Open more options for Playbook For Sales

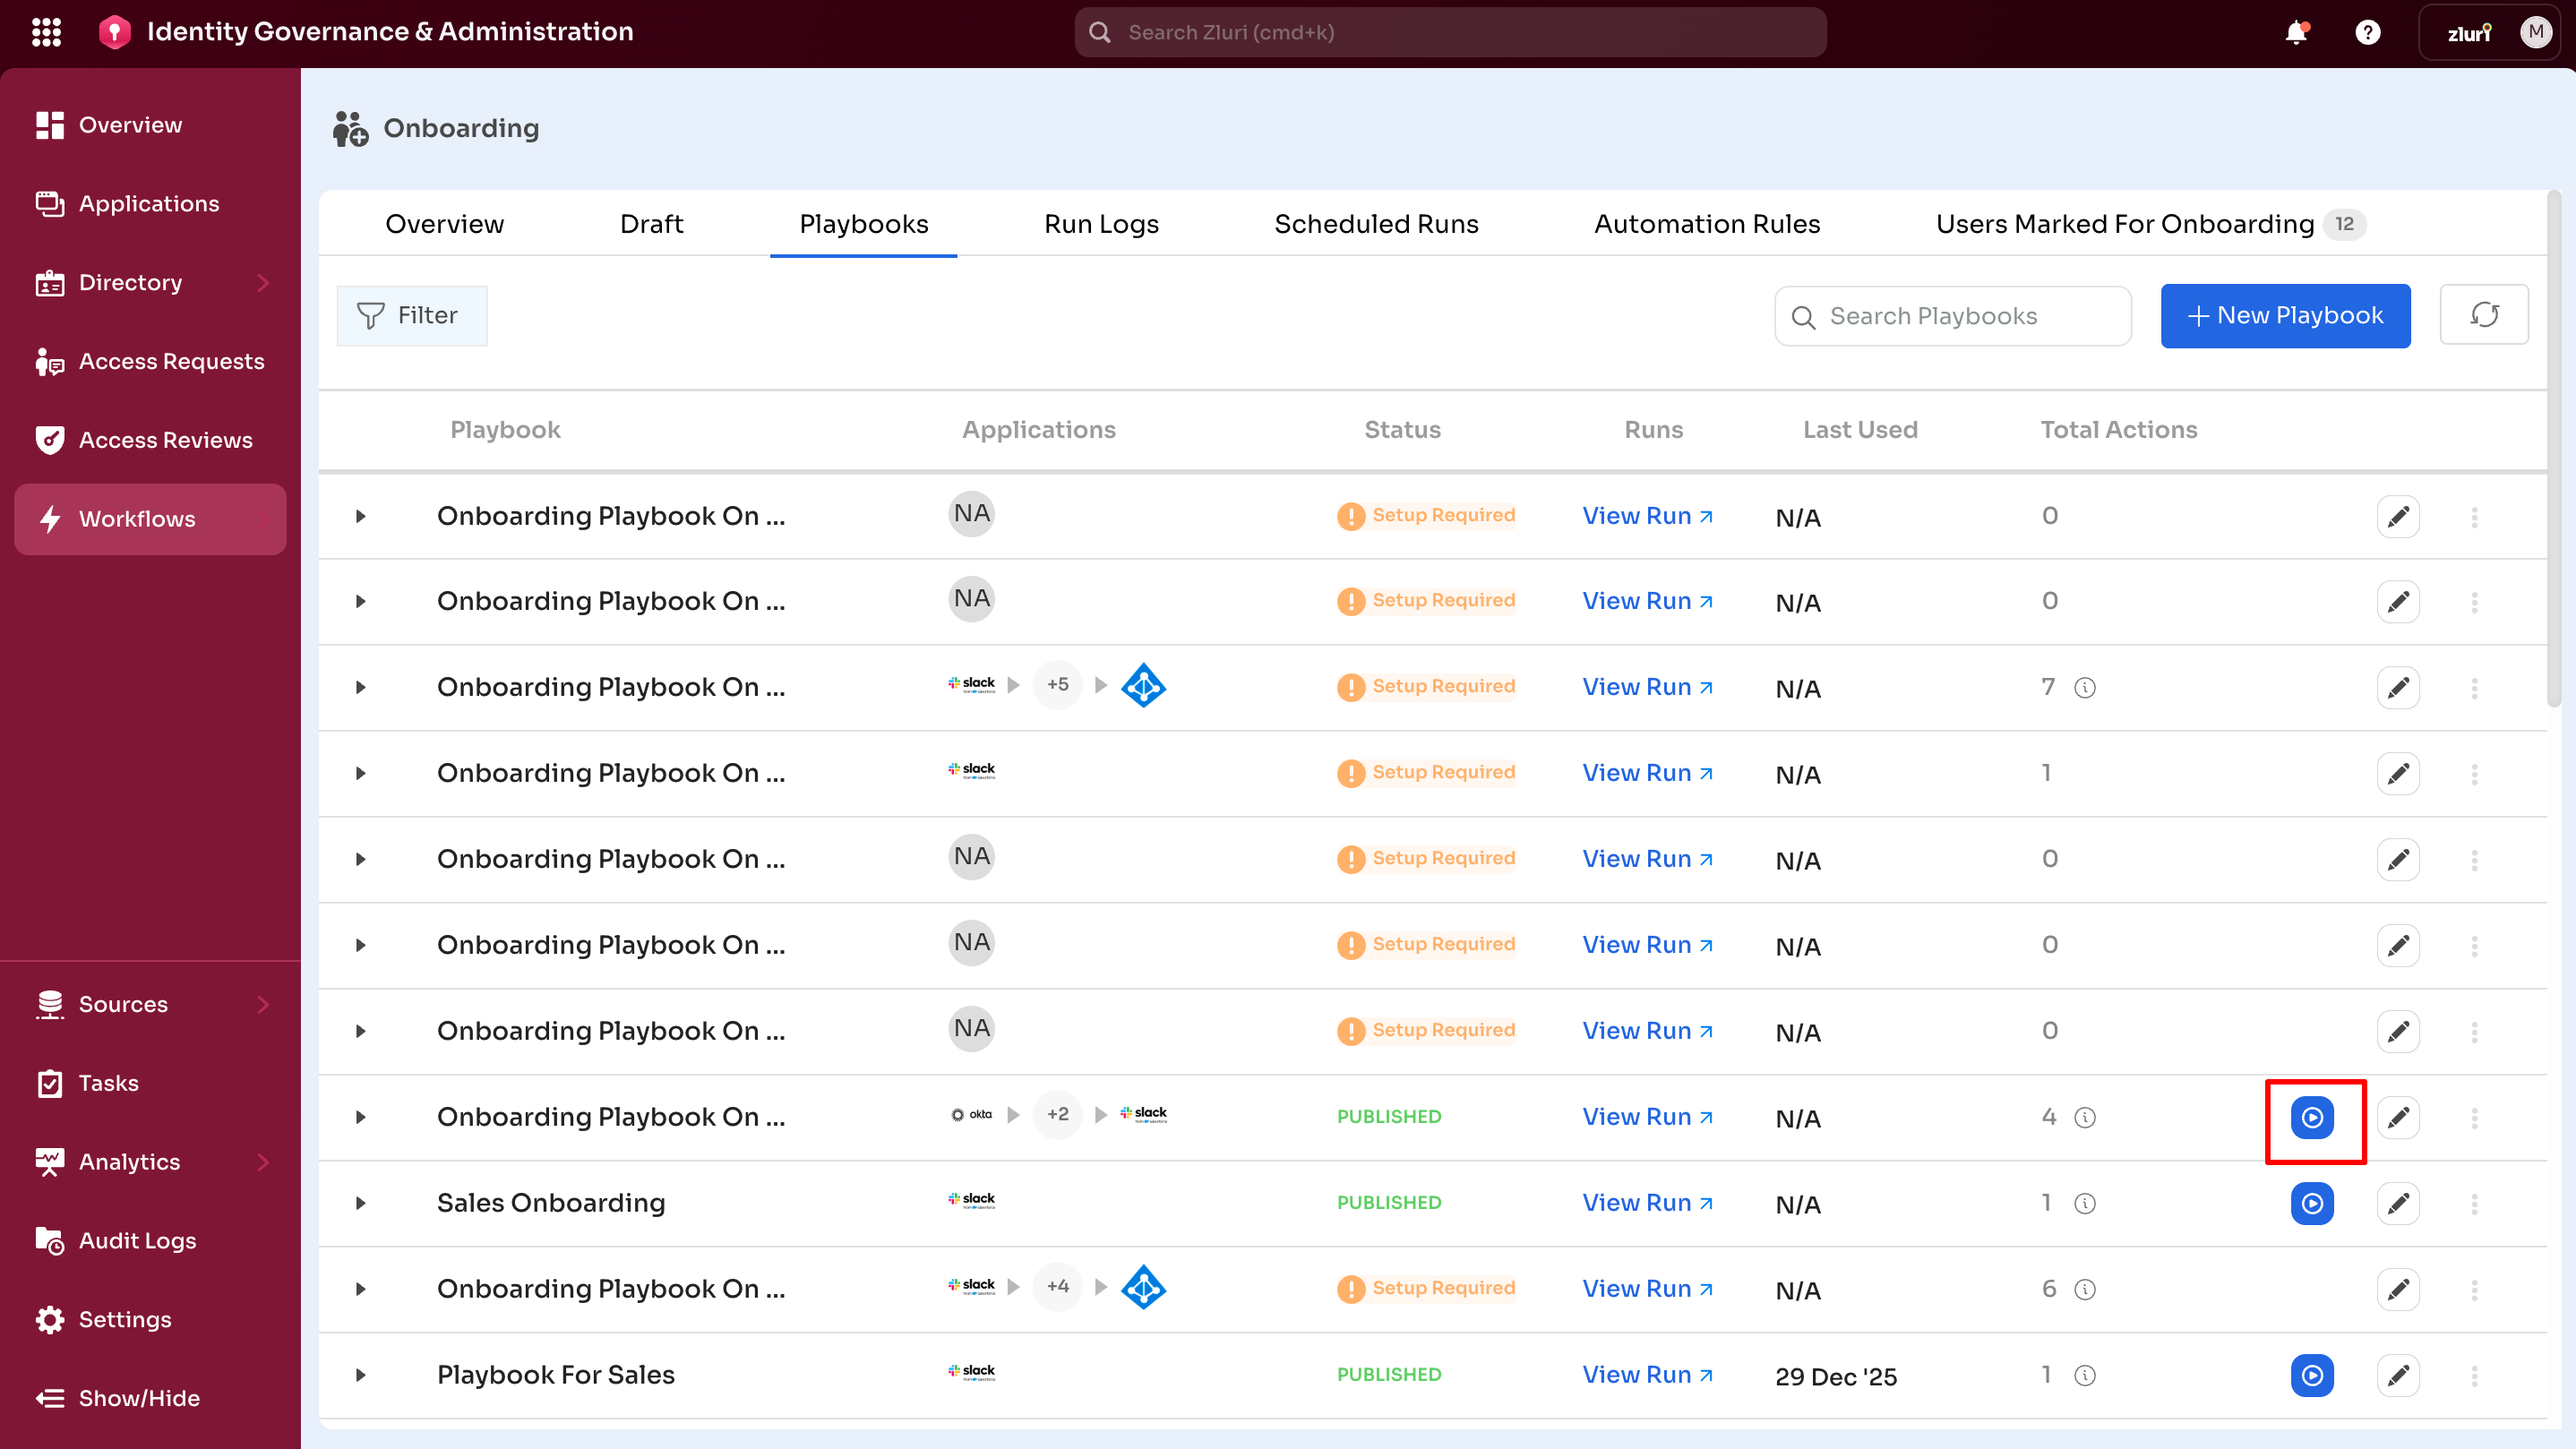click(2474, 1375)
